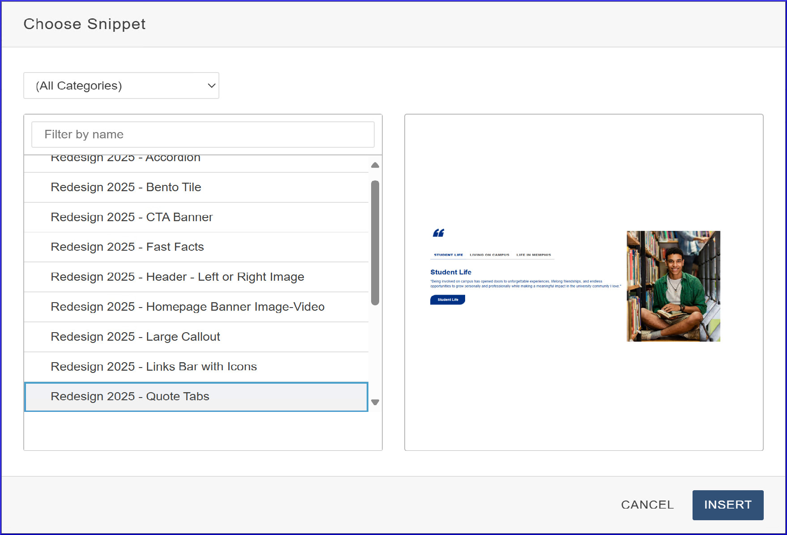Click the blue quote mark icon
This screenshot has width=787, height=535.
pyautogui.click(x=438, y=233)
